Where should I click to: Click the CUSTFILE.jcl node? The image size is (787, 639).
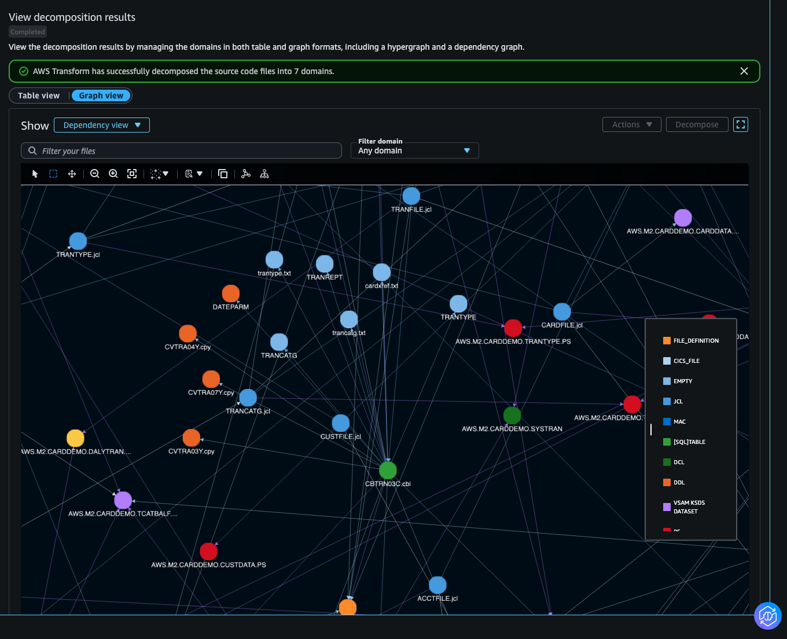(x=341, y=423)
